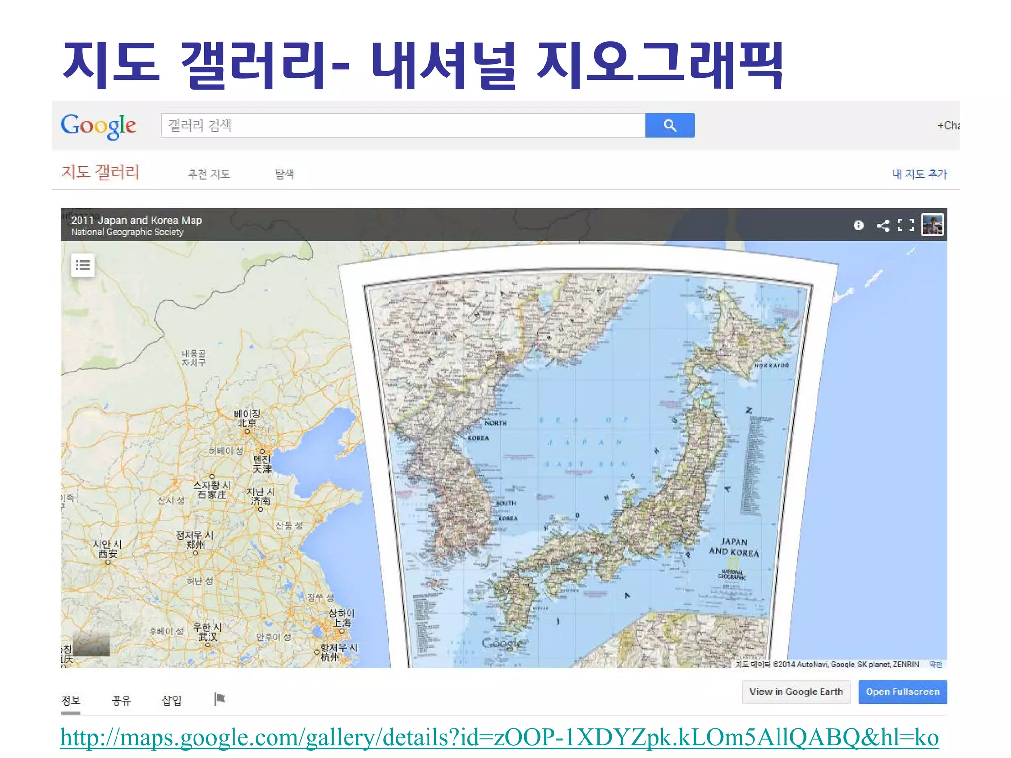Click the Open Fullscreen button

point(902,692)
